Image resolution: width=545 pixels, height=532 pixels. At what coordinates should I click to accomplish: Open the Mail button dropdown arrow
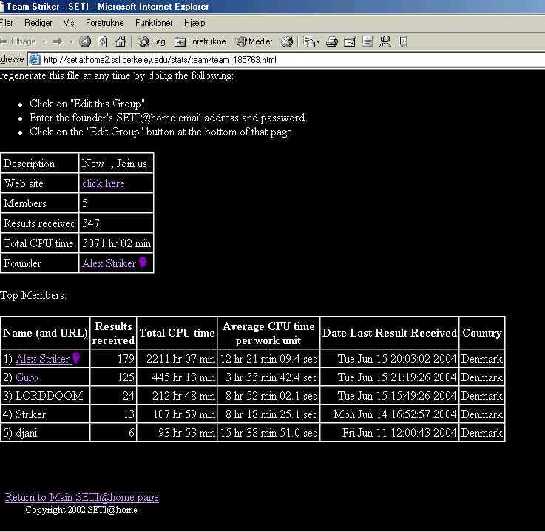click(319, 42)
